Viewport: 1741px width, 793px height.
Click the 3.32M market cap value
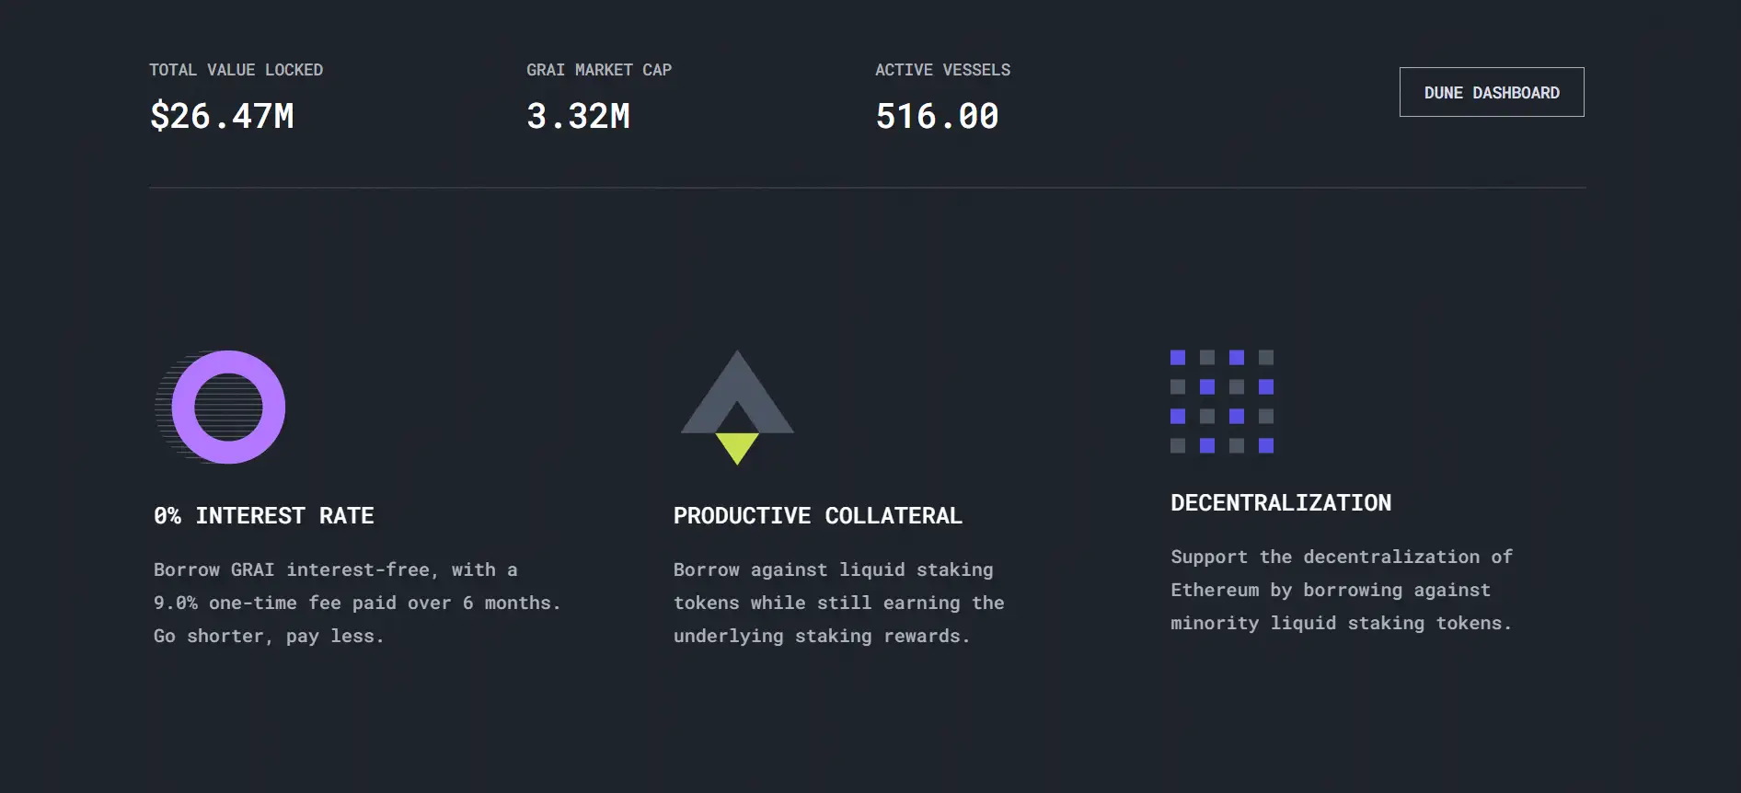click(x=578, y=117)
